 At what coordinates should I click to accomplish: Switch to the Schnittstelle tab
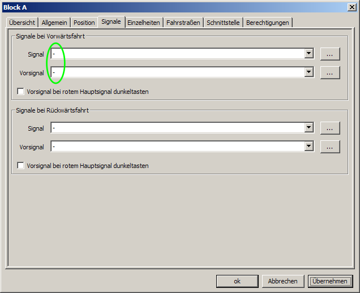[x=223, y=23]
